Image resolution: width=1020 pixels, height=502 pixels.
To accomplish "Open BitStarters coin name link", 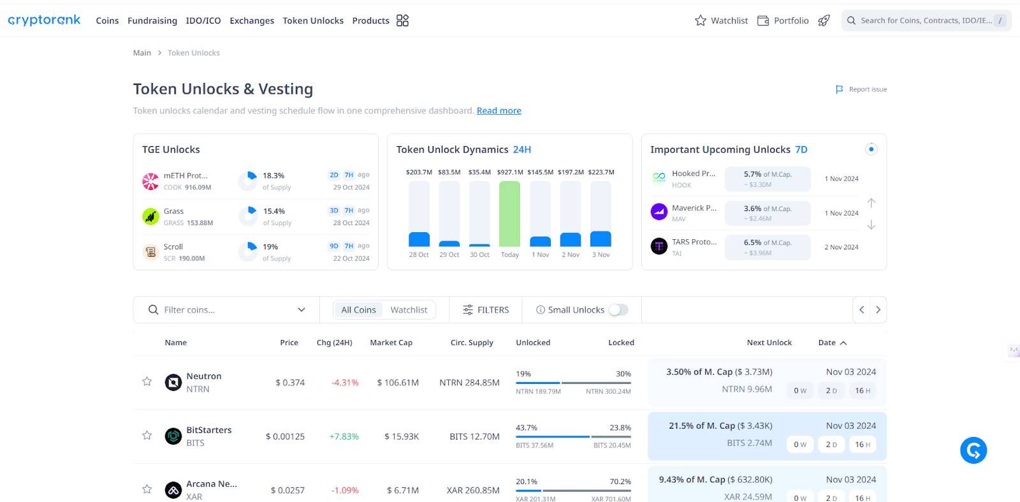I will pos(209,430).
